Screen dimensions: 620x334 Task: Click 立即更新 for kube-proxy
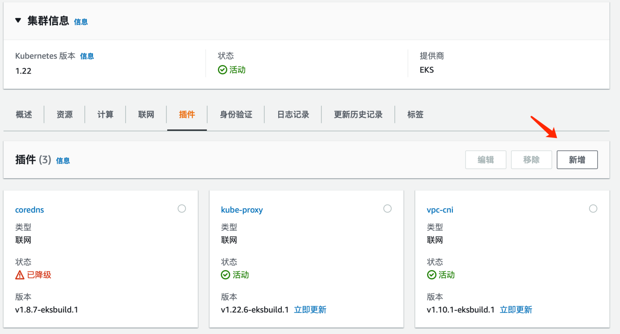click(310, 310)
